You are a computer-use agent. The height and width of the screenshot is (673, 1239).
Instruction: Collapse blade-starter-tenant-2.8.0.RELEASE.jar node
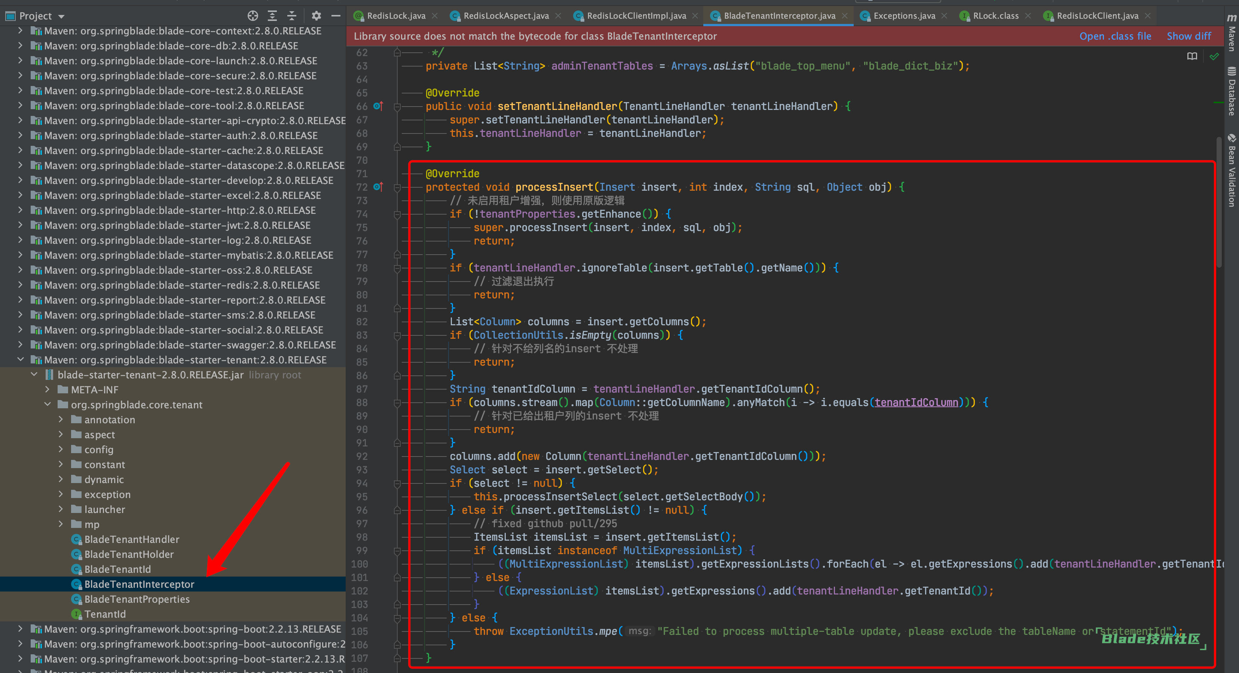pos(34,375)
